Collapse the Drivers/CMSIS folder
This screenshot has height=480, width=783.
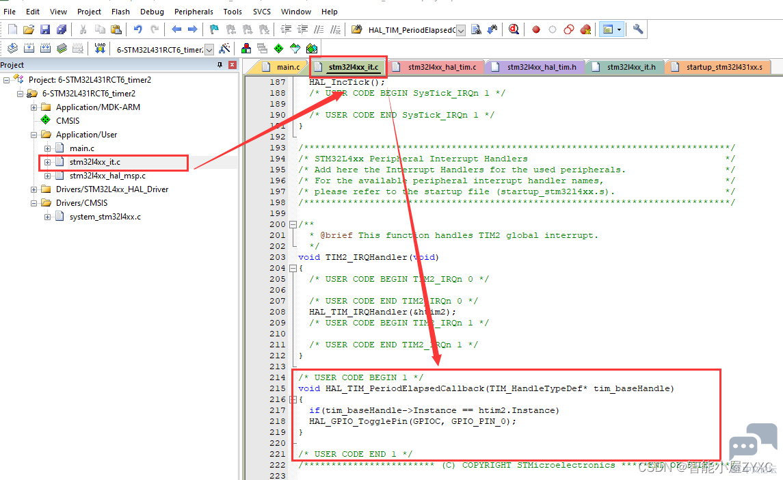click(x=34, y=203)
